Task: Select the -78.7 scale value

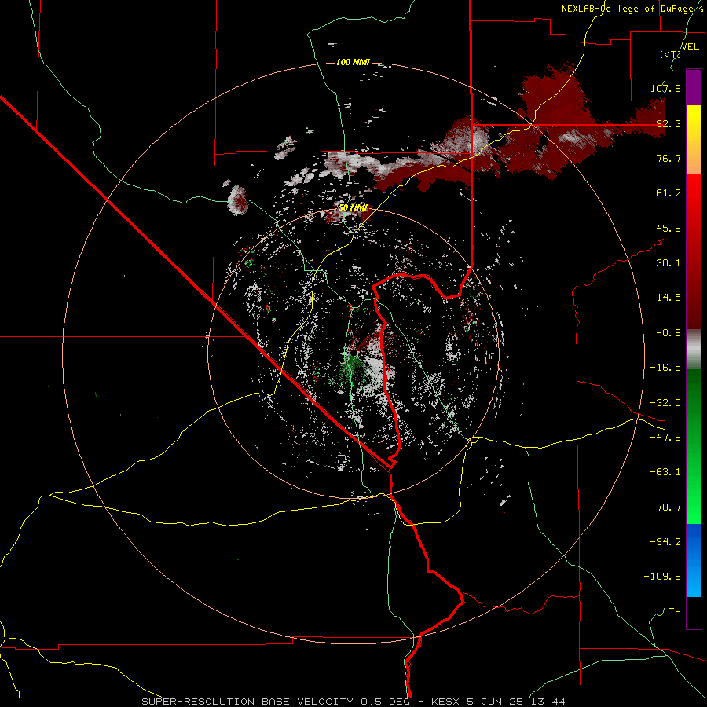Action: pyautogui.click(x=665, y=507)
